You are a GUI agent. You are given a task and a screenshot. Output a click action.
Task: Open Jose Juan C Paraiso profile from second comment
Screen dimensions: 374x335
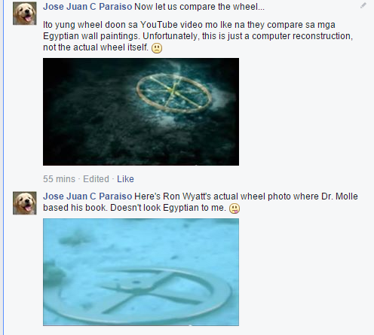tap(87, 196)
